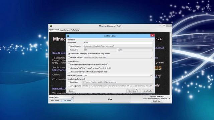
Task: Click the Play button
Action: 110,99
